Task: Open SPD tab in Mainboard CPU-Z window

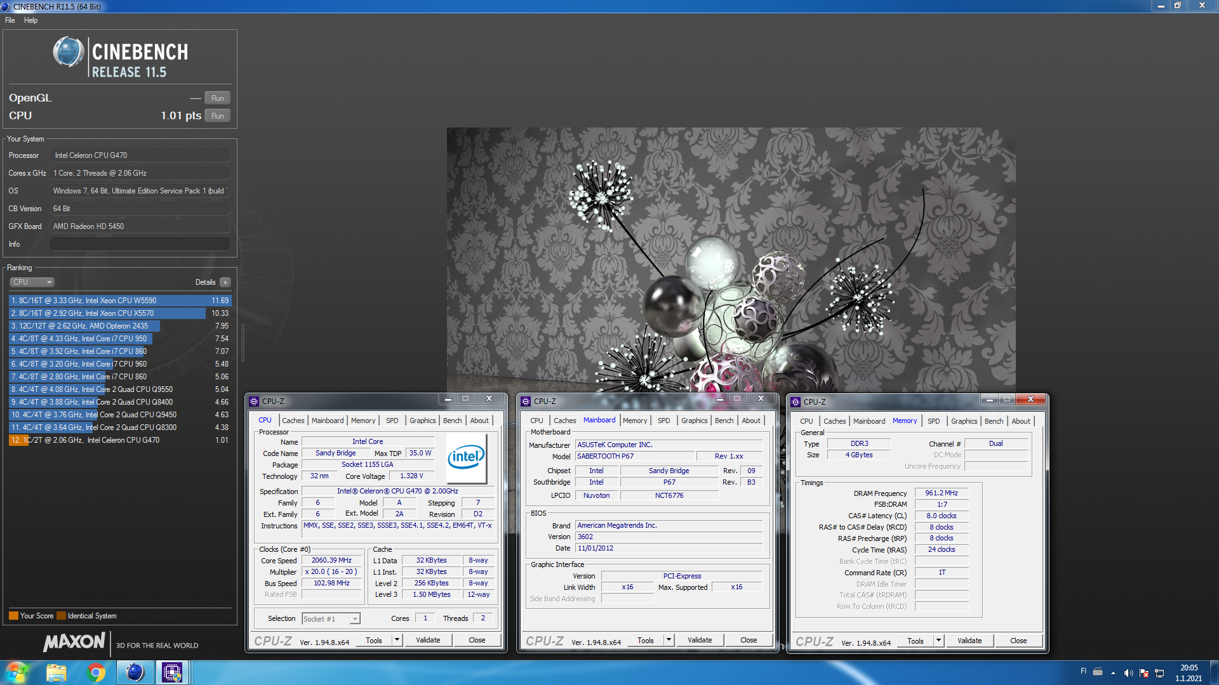Action: [663, 421]
